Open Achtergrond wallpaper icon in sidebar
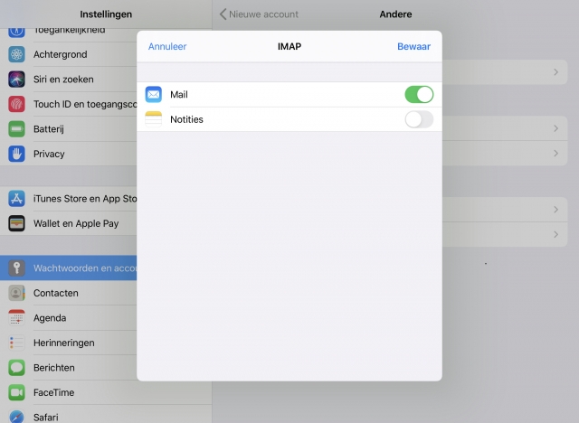Screen dimensions: 579x423 [16, 54]
